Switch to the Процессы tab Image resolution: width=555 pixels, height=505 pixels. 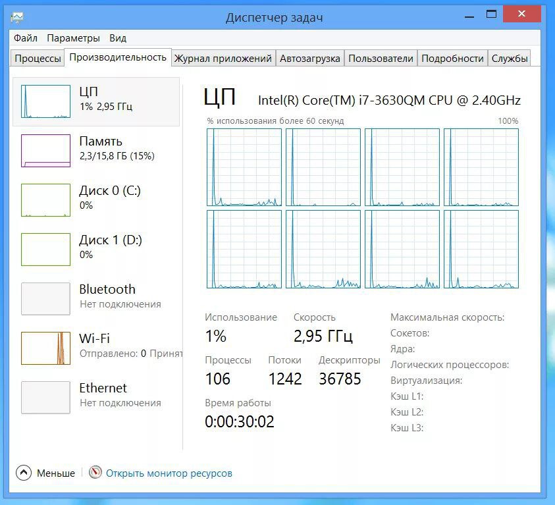click(38, 58)
